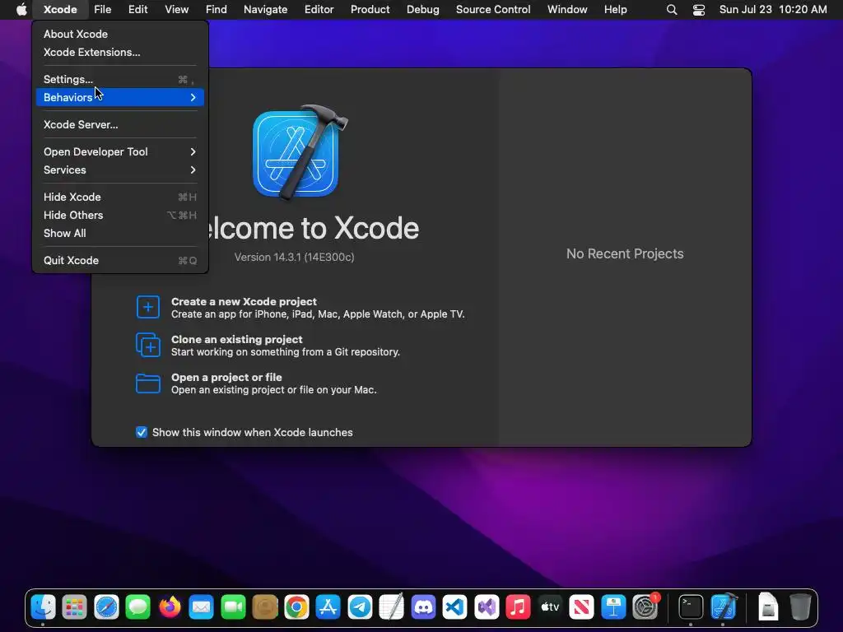Screen dimensions: 843x632
Task: Click Open a project or file
Action: [x=226, y=377]
